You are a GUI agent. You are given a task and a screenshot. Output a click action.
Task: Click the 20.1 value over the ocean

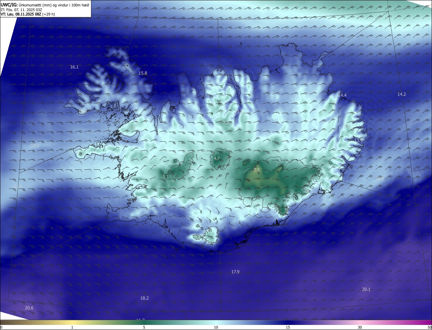(x=366, y=290)
